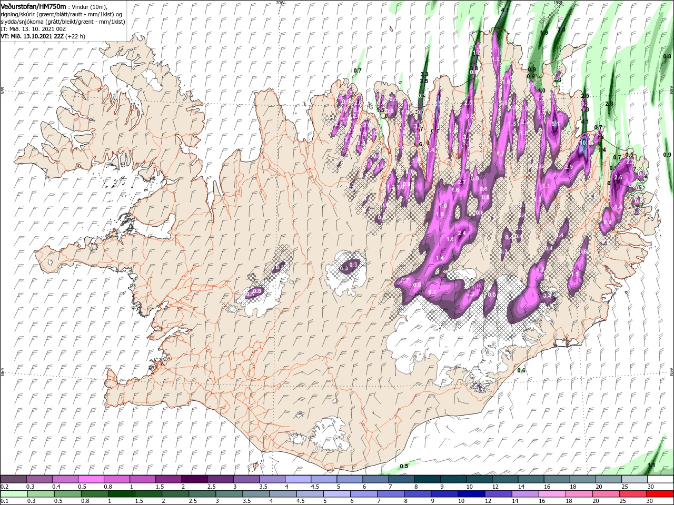
Task: Click the '2.6' precipitation value on east coast
Action: point(618,178)
